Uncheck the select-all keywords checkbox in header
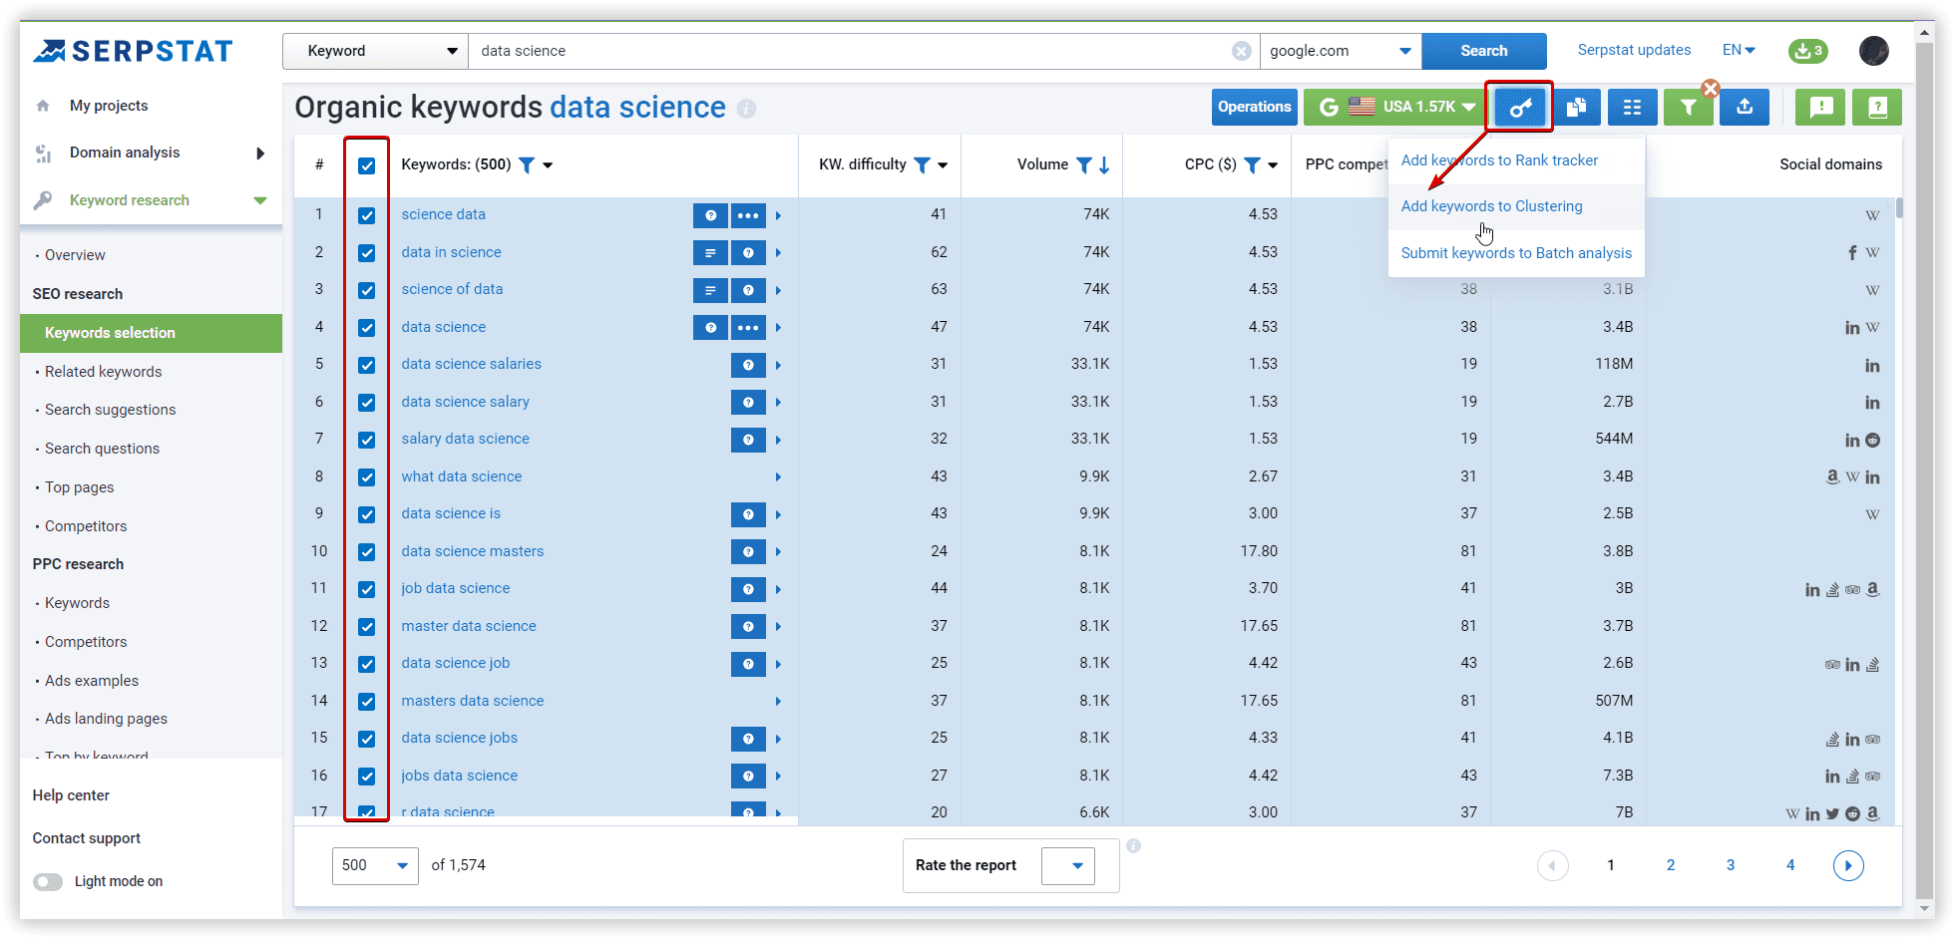1955x939 pixels. (x=367, y=165)
